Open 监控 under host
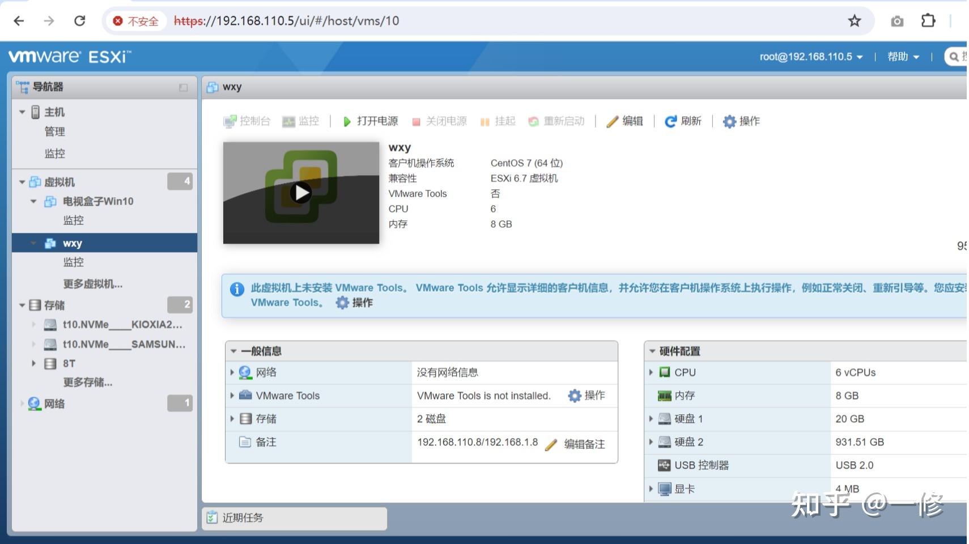Screen dimensions: 969x544 pos(55,154)
